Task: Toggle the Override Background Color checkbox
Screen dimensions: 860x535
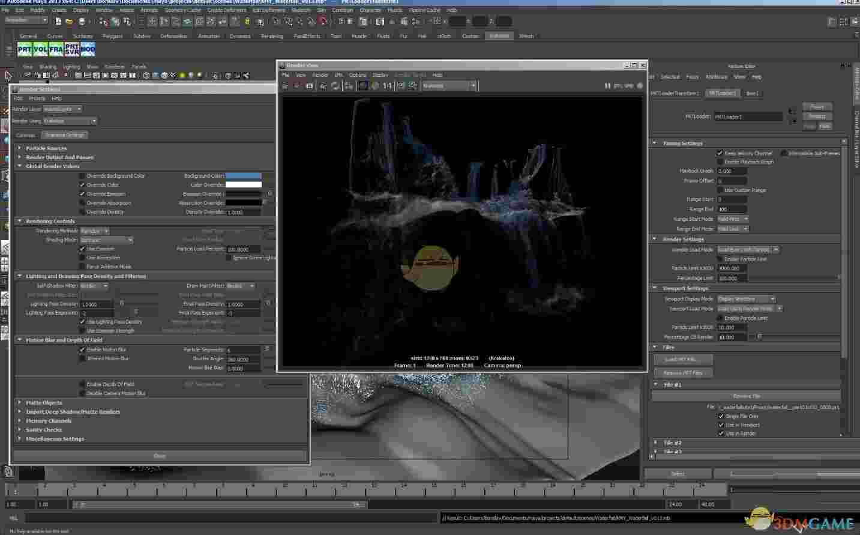Action: pos(82,175)
